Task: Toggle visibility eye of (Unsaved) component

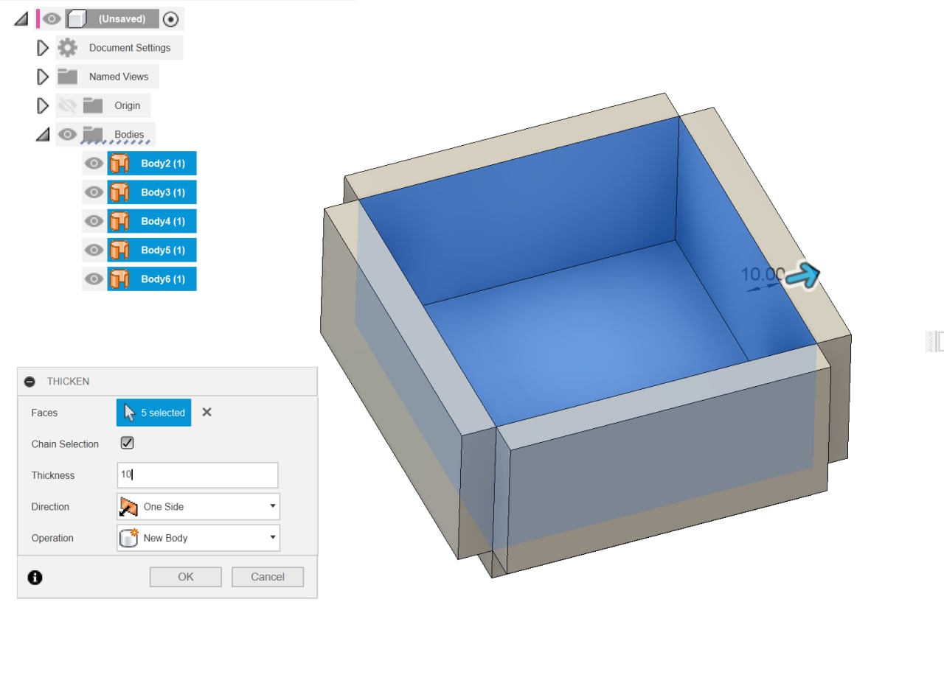Action: click(51, 18)
